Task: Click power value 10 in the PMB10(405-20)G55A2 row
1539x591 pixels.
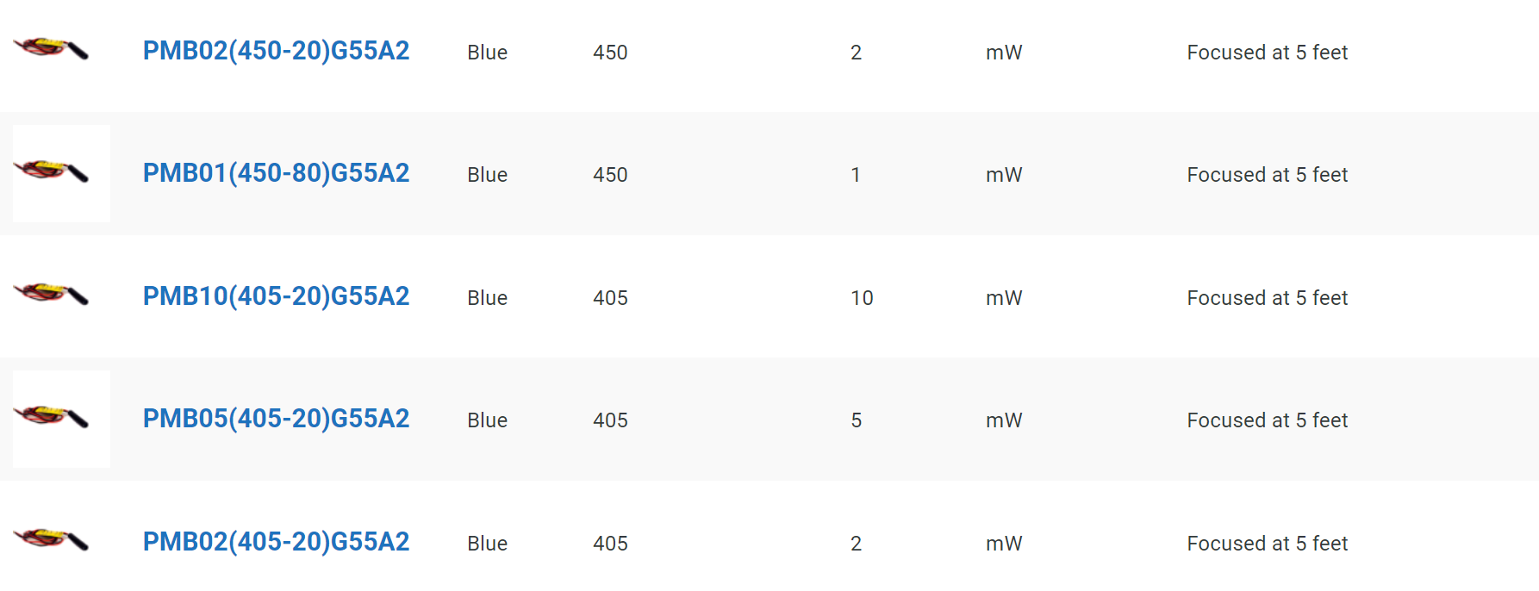Action: (x=862, y=298)
